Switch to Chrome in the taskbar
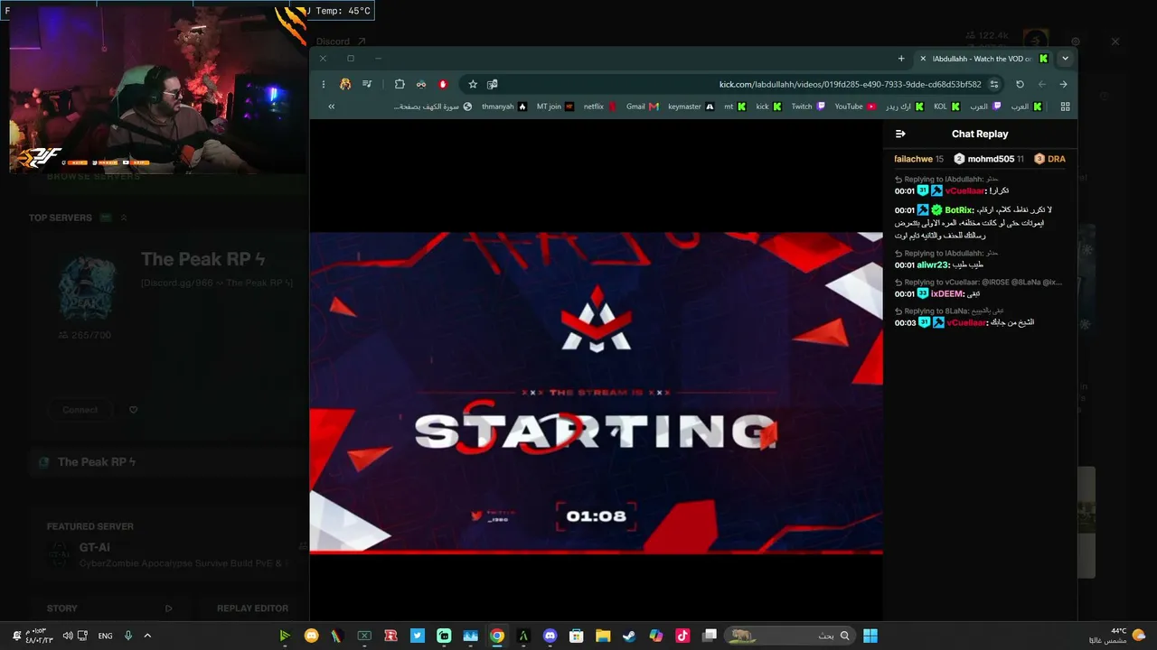This screenshot has width=1157, height=650. coord(497,636)
